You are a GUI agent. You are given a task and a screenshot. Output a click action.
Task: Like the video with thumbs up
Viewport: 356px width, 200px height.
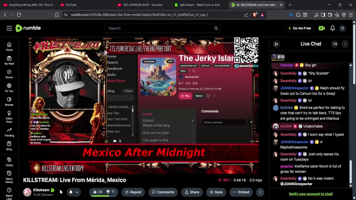coord(97,192)
